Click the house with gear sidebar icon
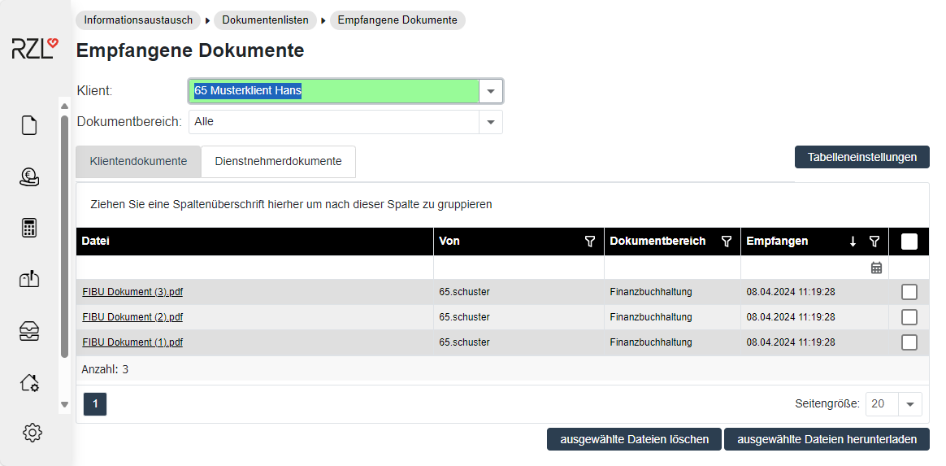 tap(29, 381)
